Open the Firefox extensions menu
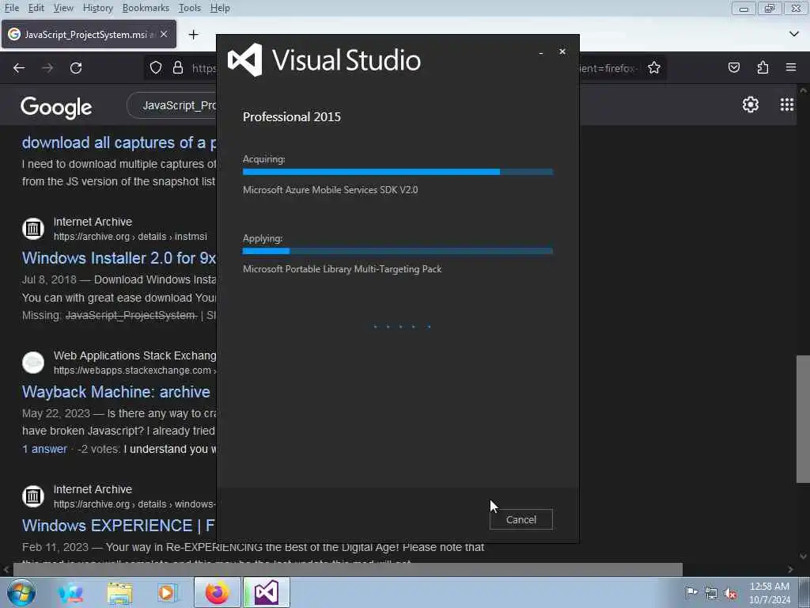The image size is (810, 608). point(763,67)
